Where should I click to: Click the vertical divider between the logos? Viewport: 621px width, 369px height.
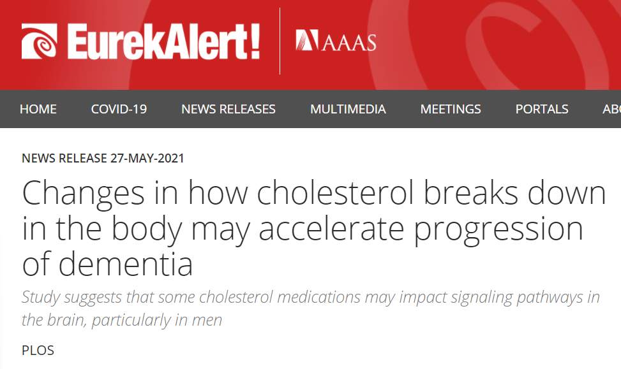click(x=280, y=41)
